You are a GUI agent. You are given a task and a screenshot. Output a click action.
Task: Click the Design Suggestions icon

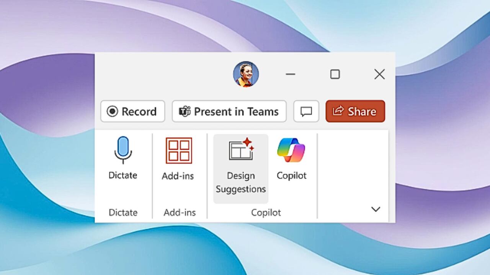pyautogui.click(x=240, y=150)
